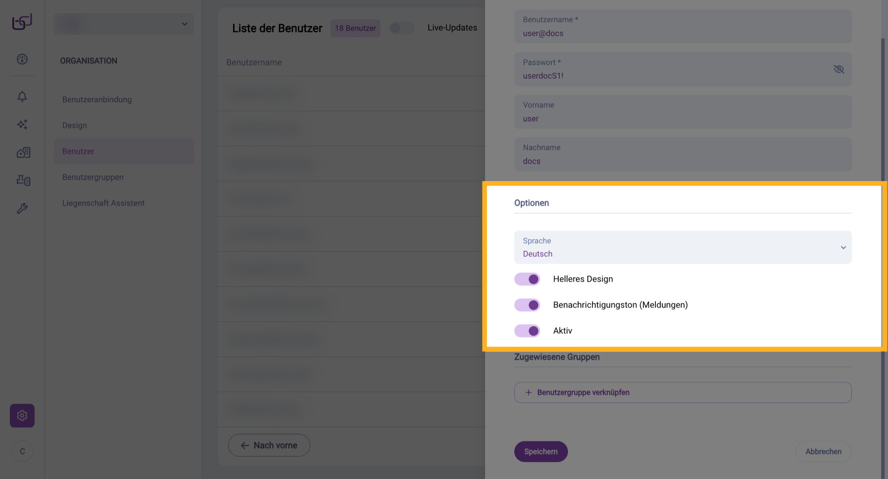This screenshot has width=888, height=479.
Task: Select Benutzergruppen in the menu
Action: coord(93,177)
